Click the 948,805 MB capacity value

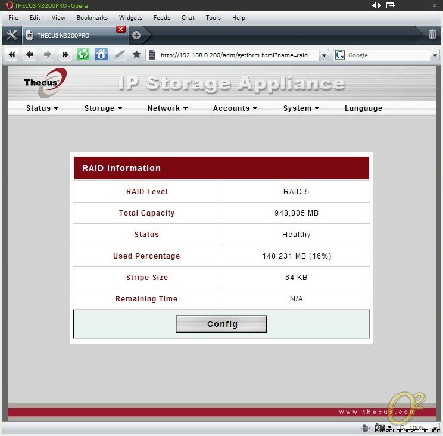[x=297, y=213]
